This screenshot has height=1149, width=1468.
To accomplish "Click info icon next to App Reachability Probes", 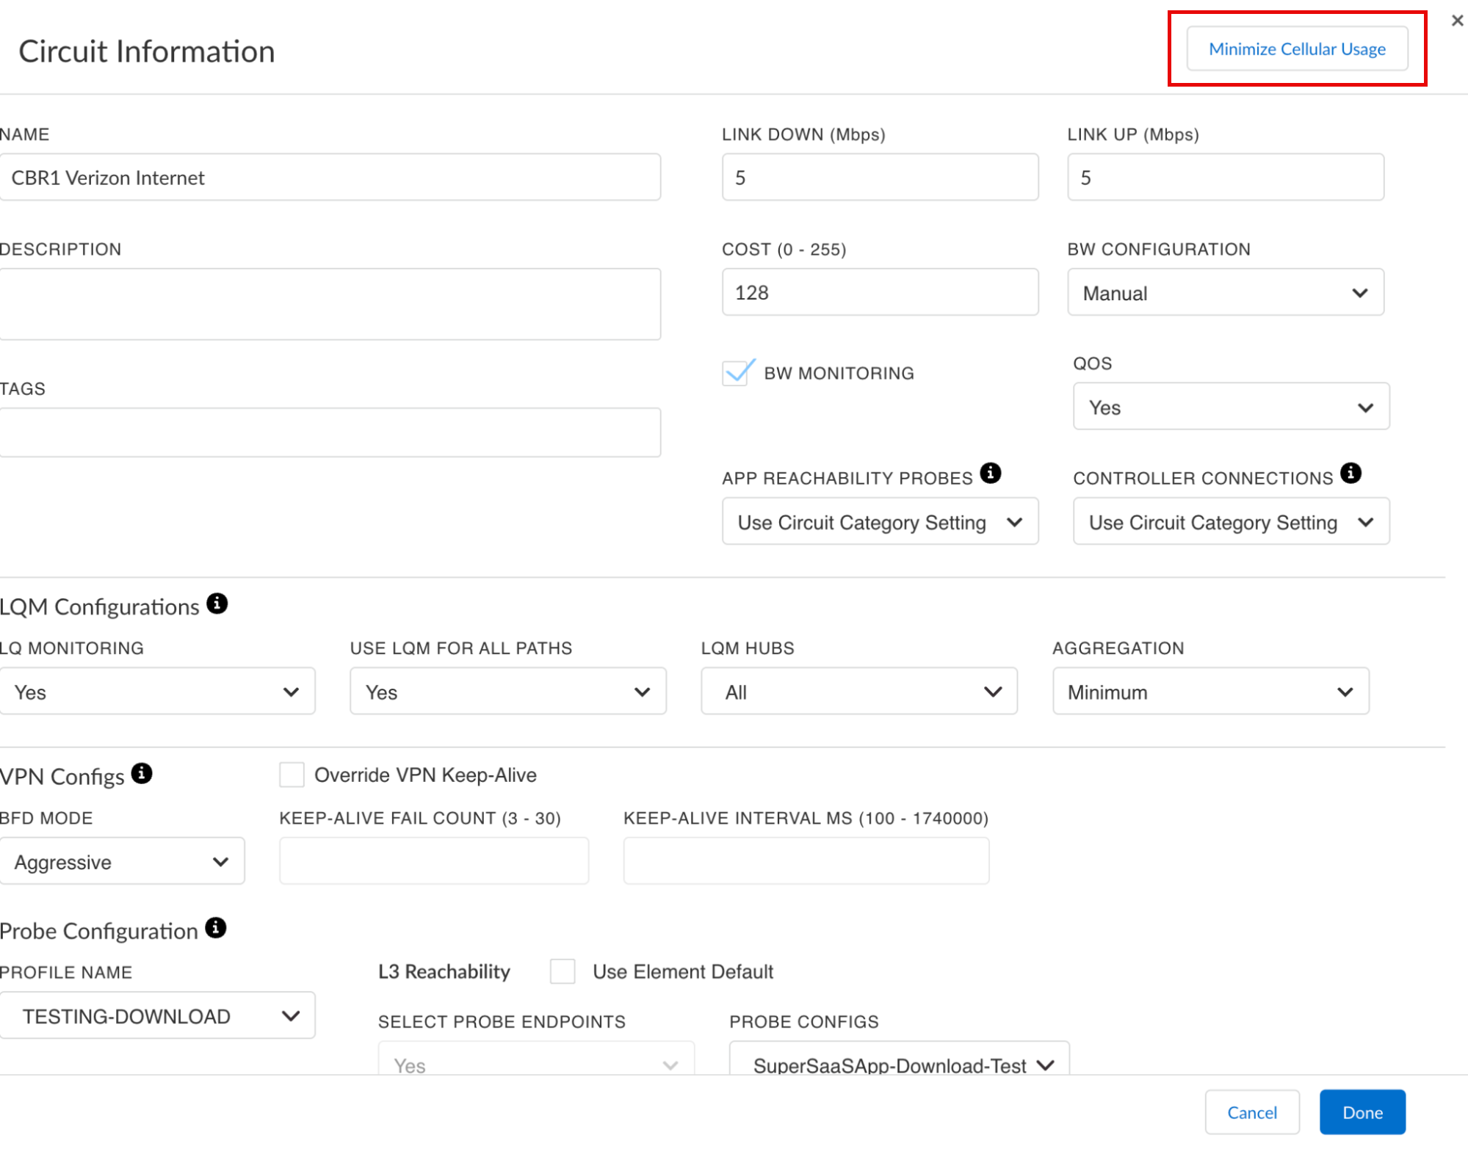I will coord(990,474).
